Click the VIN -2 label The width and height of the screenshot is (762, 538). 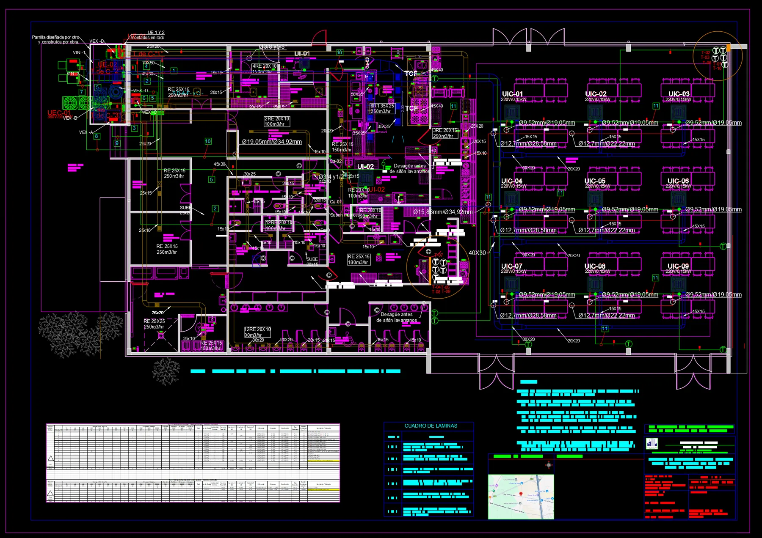pyautogui.click(x=73, y=74)
